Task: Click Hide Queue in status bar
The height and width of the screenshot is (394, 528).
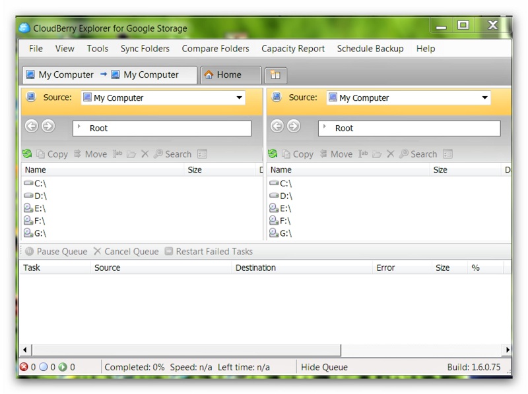Action: pos(324,367)
